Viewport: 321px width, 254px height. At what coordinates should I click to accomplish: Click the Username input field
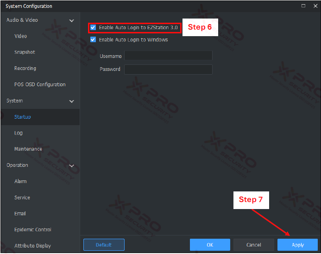coord(168,56)
